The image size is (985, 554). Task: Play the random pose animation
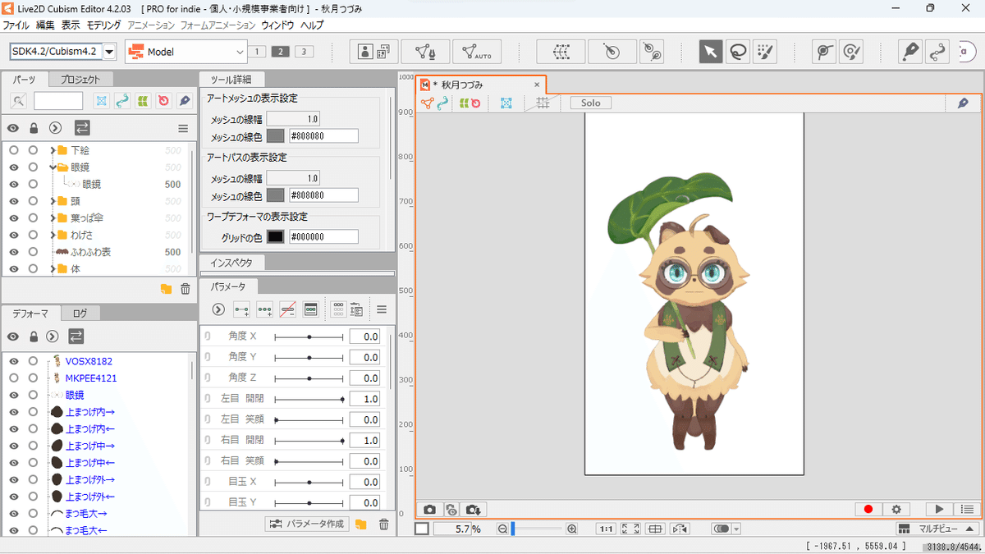[940, 510]
